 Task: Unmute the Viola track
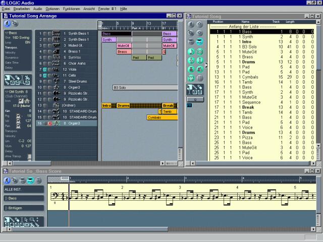(x=45, y=70)
